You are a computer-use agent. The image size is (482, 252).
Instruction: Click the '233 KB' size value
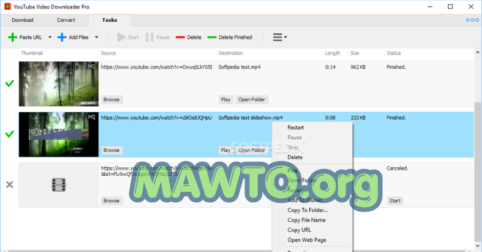coord(358,117)
